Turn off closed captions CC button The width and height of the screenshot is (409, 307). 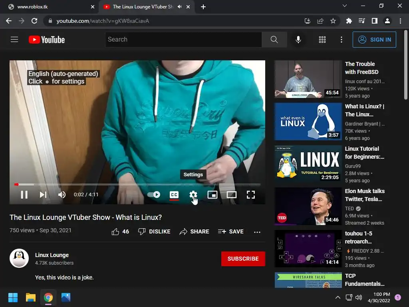coord(174,195)
